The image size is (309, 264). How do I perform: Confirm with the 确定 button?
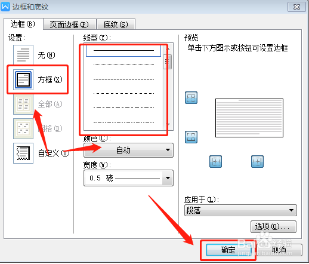coord(228,250)
